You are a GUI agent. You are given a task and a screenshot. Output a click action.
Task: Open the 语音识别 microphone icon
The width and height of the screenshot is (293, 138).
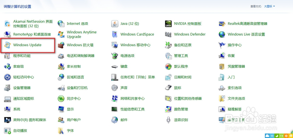[168, 120]
